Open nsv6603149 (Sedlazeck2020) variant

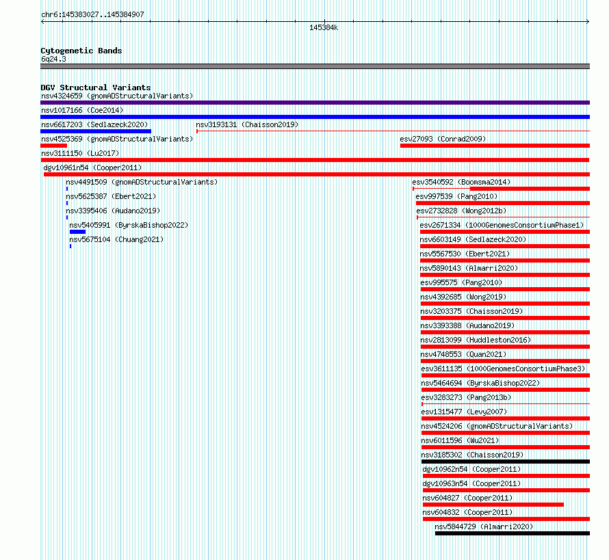pyautogui.click(x=473, y=239)
